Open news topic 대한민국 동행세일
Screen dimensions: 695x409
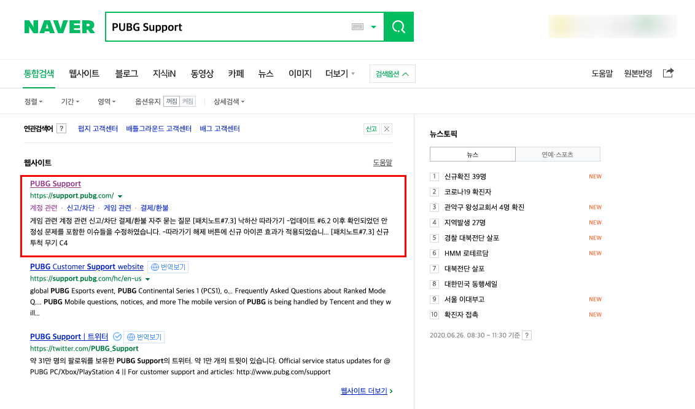click(471, 284)
